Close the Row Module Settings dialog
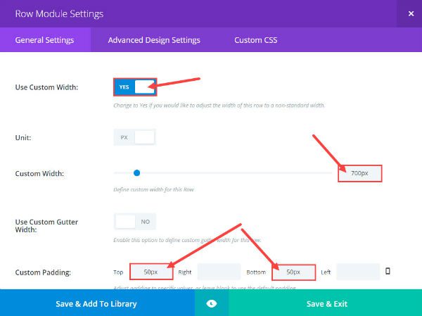Image resolution: width=422 pixels, height=316 pixels. [411, 14]
